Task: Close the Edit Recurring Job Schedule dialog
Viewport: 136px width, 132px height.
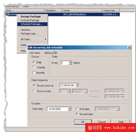Action: click(x=129, y=47)
